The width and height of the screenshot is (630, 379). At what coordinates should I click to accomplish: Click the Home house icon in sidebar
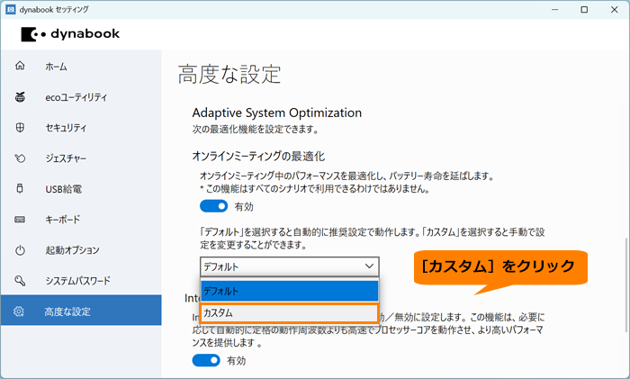pyautogui.click(x=20, y=66)
